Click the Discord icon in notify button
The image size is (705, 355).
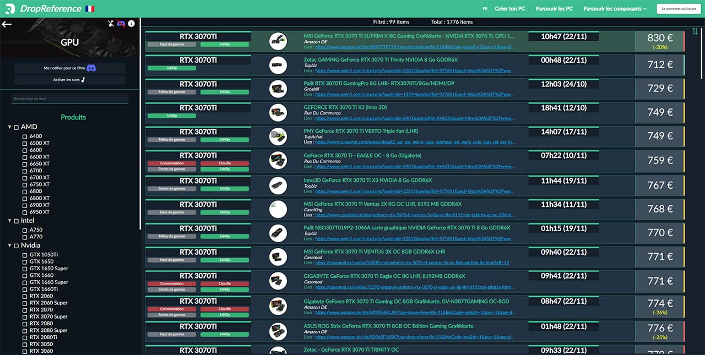(91, 68)
